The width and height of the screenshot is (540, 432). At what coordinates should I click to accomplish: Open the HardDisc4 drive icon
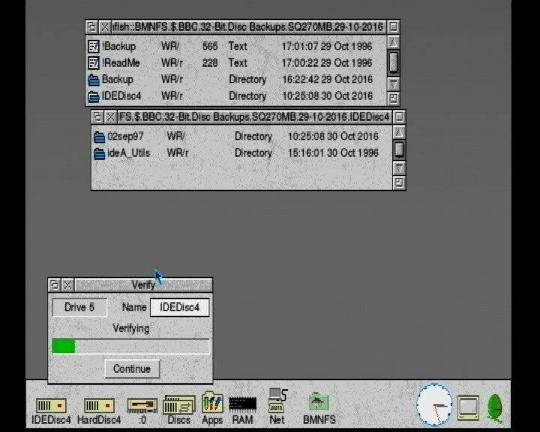pos(98,406)
